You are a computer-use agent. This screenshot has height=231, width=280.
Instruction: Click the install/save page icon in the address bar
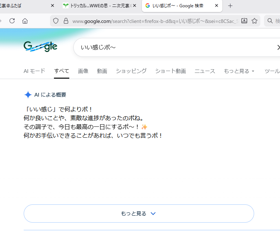coord(244,21)
